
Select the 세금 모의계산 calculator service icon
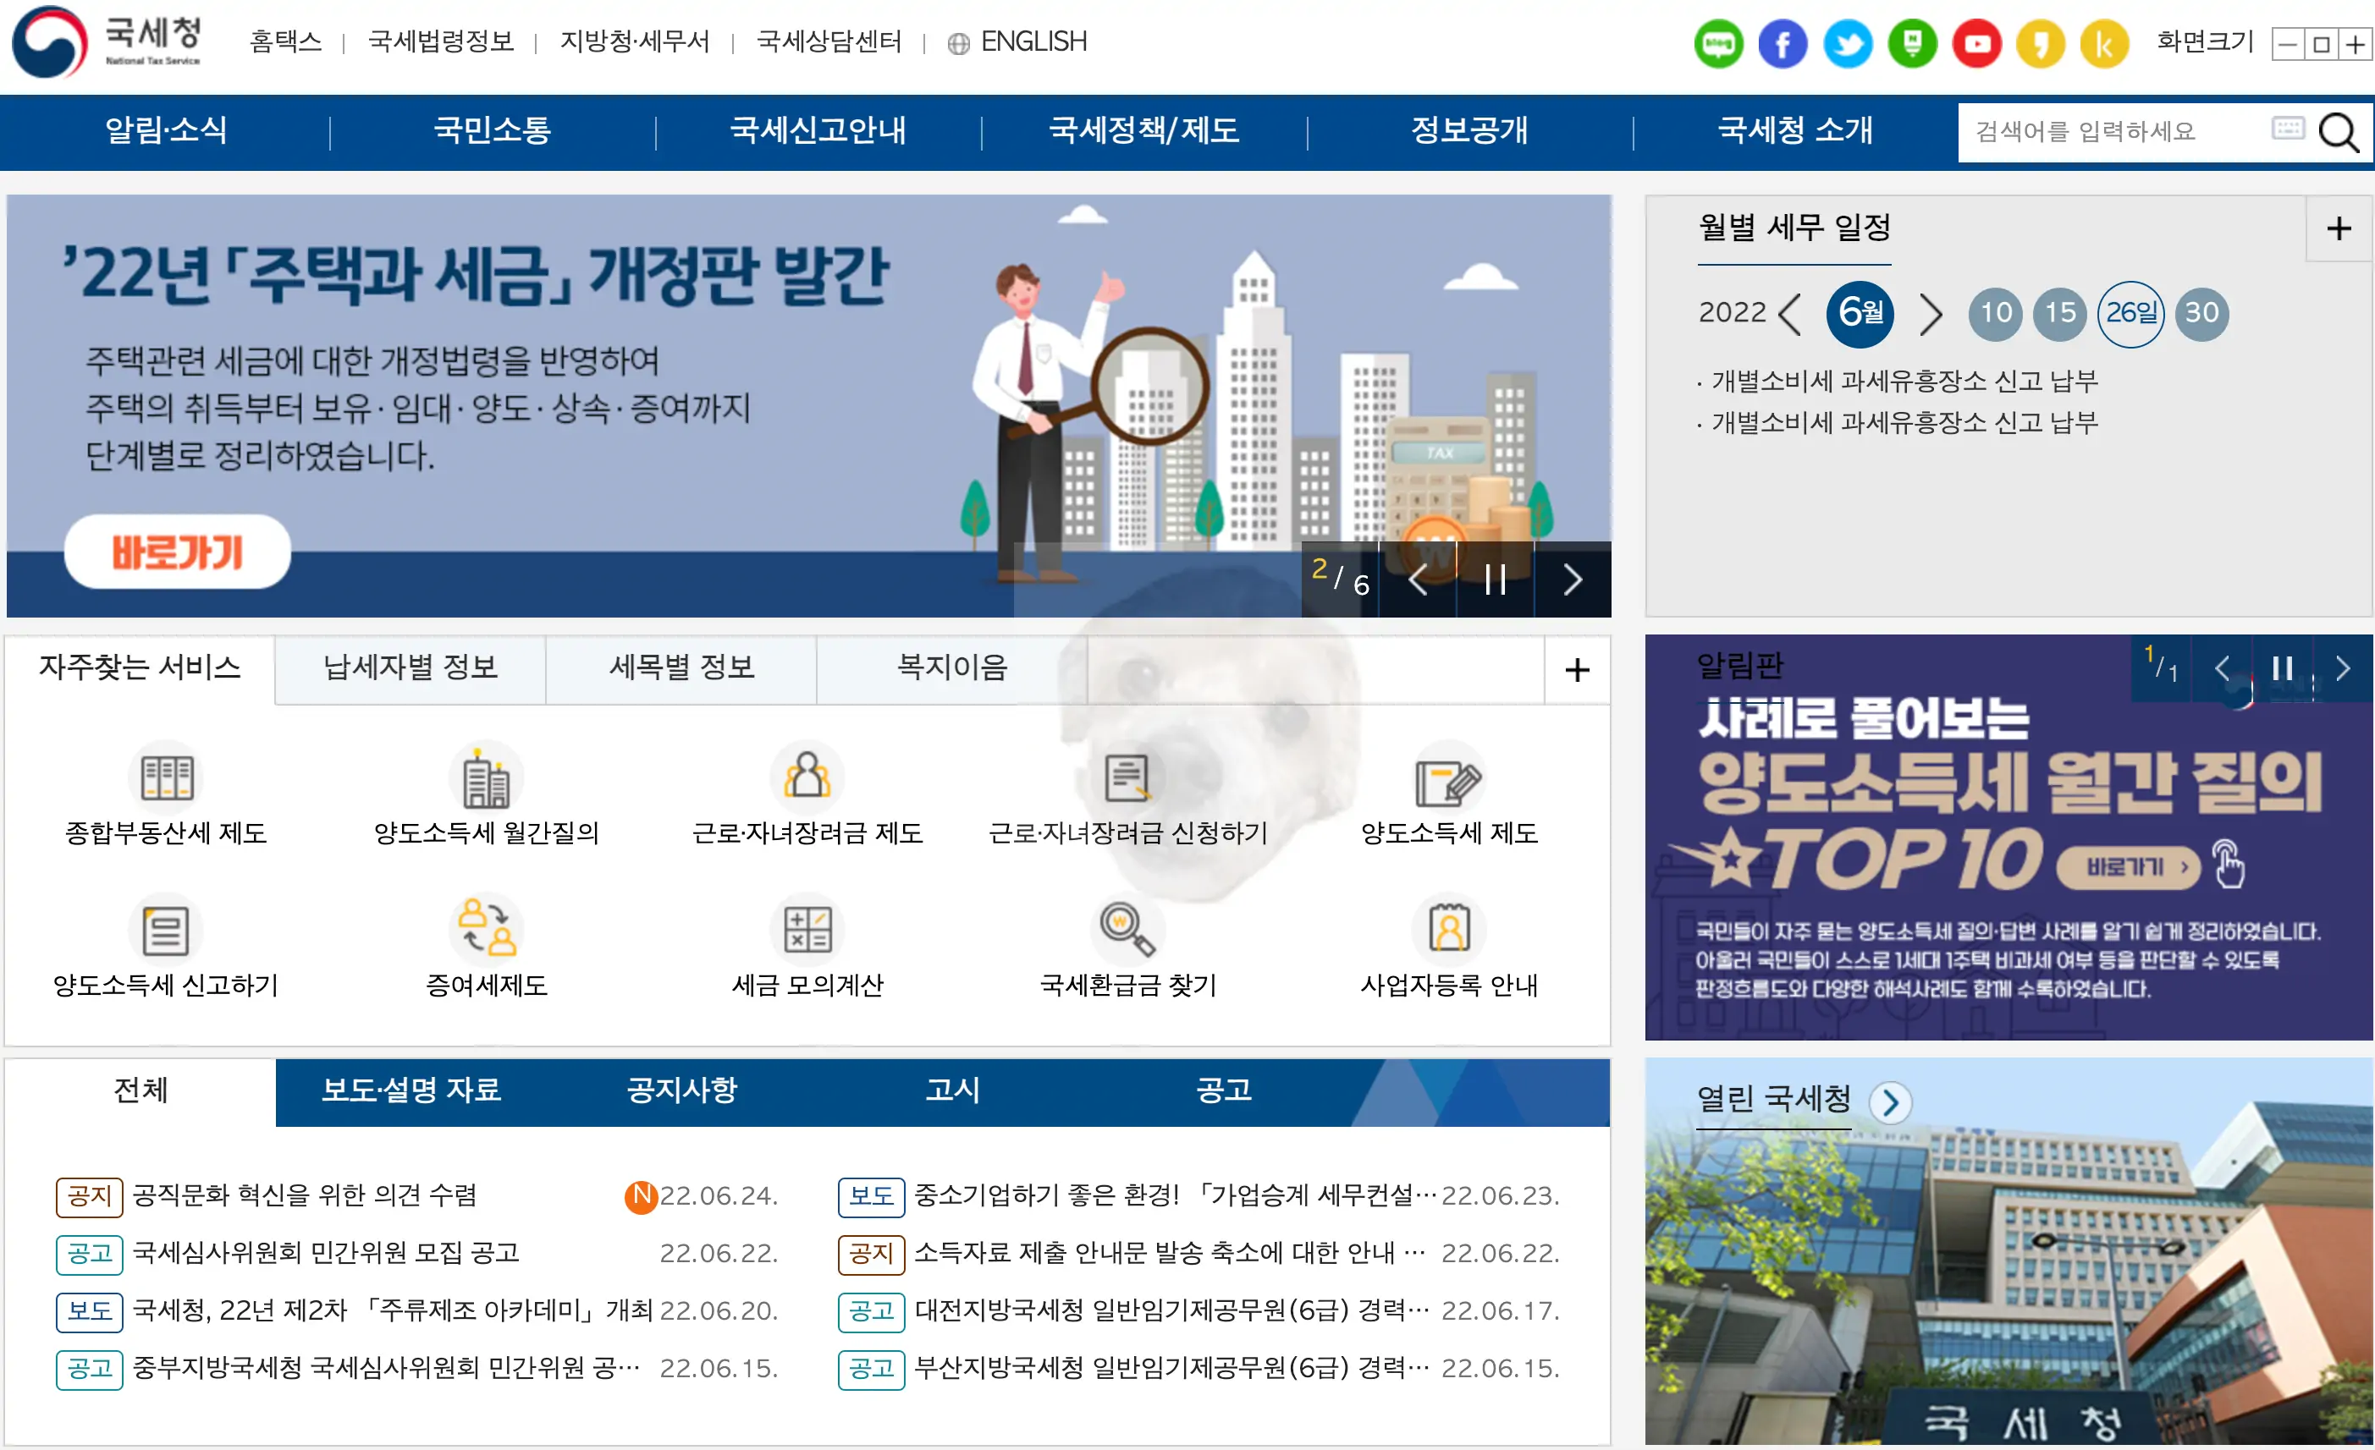[x=808, y=930]
